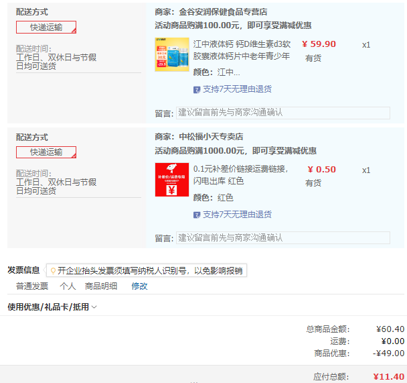407x383 pixels.
Task: Click 活动商品购满1000.00元 promotion text
Action: [x=236, y=151]
